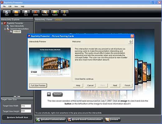Click Finish in the wizard dialog
Screen dimensions: 162x124
127,85
